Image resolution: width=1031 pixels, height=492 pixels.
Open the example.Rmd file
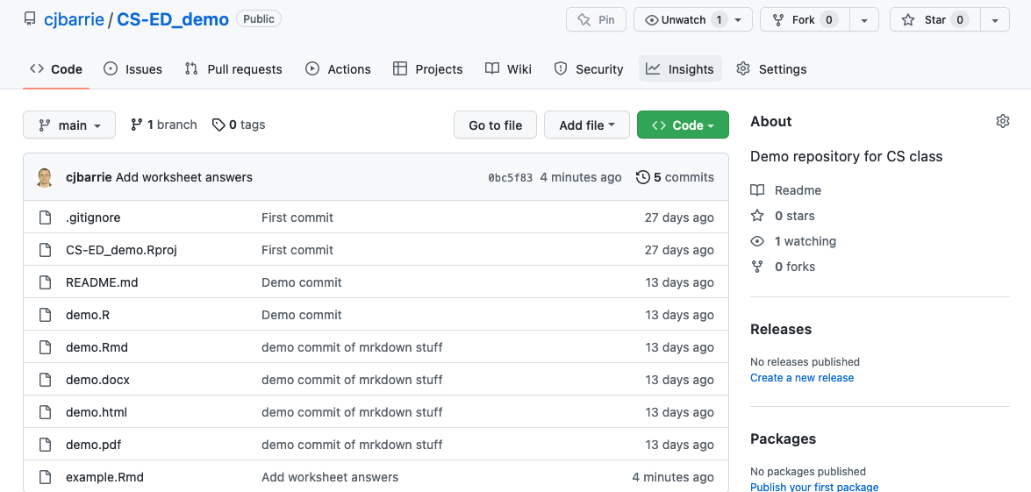[x=104, y=477]
